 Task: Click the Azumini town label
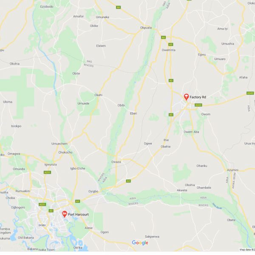click(233, 170)
